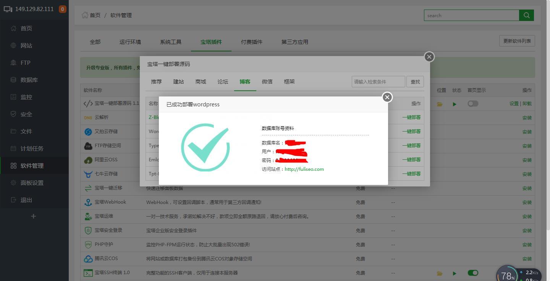Click the top search input field
This screenshot has height=281, width=550.
(471, 15)
